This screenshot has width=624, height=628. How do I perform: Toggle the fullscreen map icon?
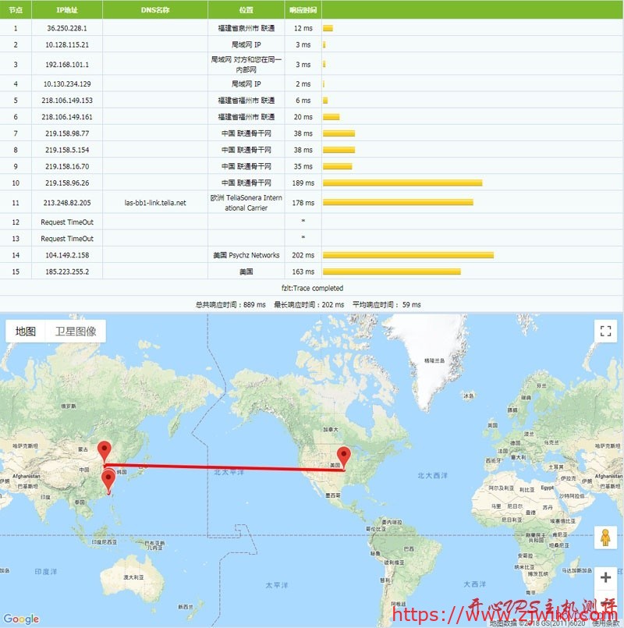(x=606, y=330)
